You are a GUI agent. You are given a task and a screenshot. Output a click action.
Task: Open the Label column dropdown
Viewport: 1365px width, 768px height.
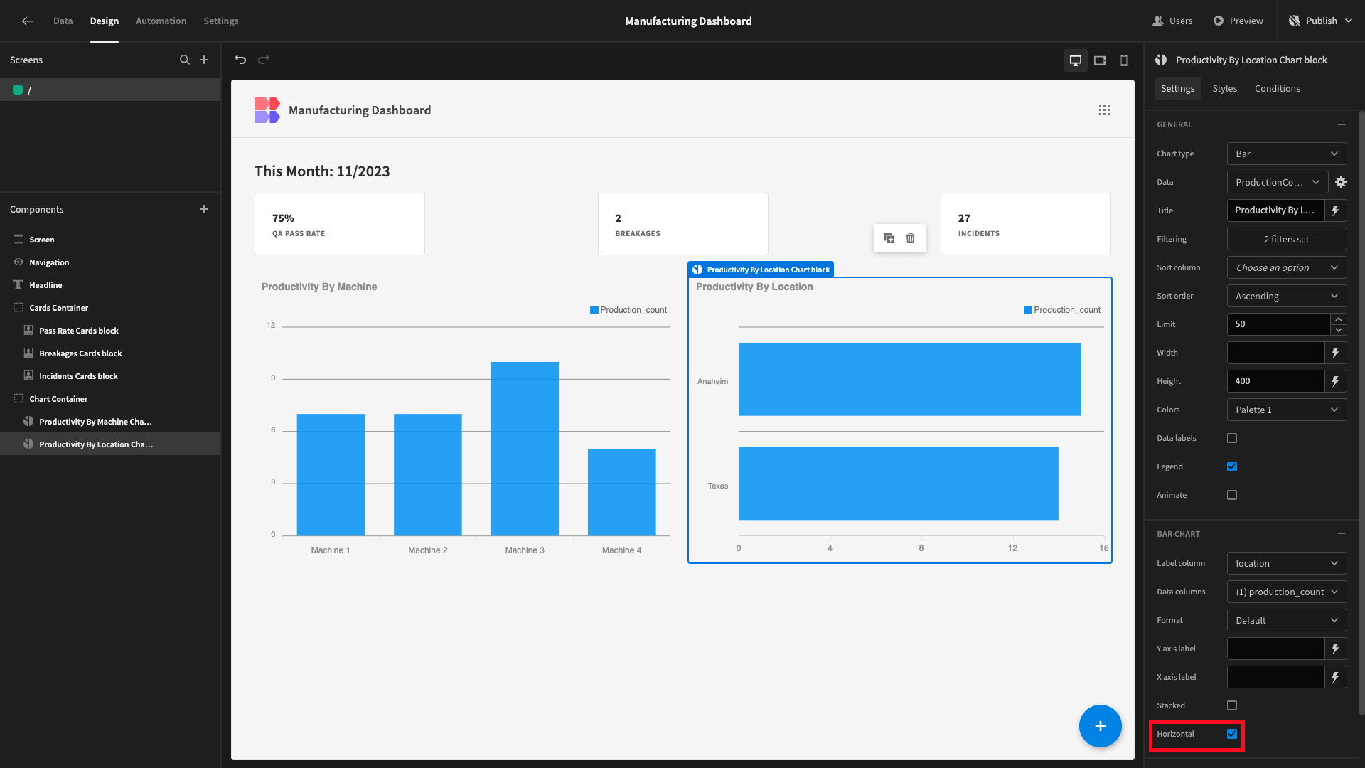point(1287,563)
